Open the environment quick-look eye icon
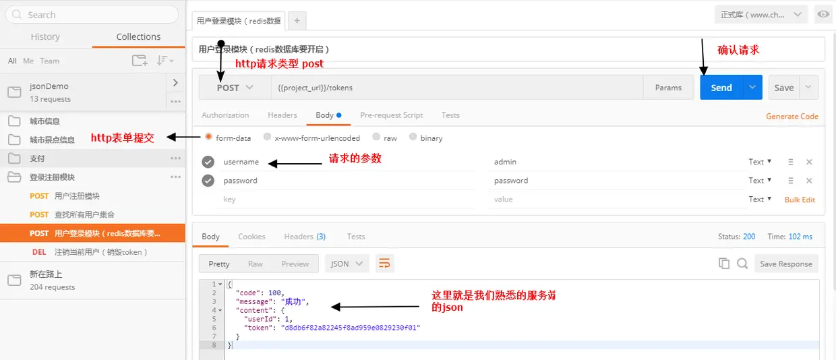This screenshot has height=360, width=836. [x=823, y=14]
